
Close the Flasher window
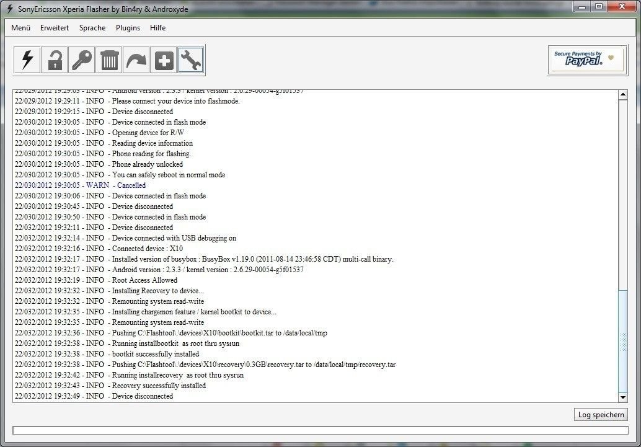coord(622,7)
